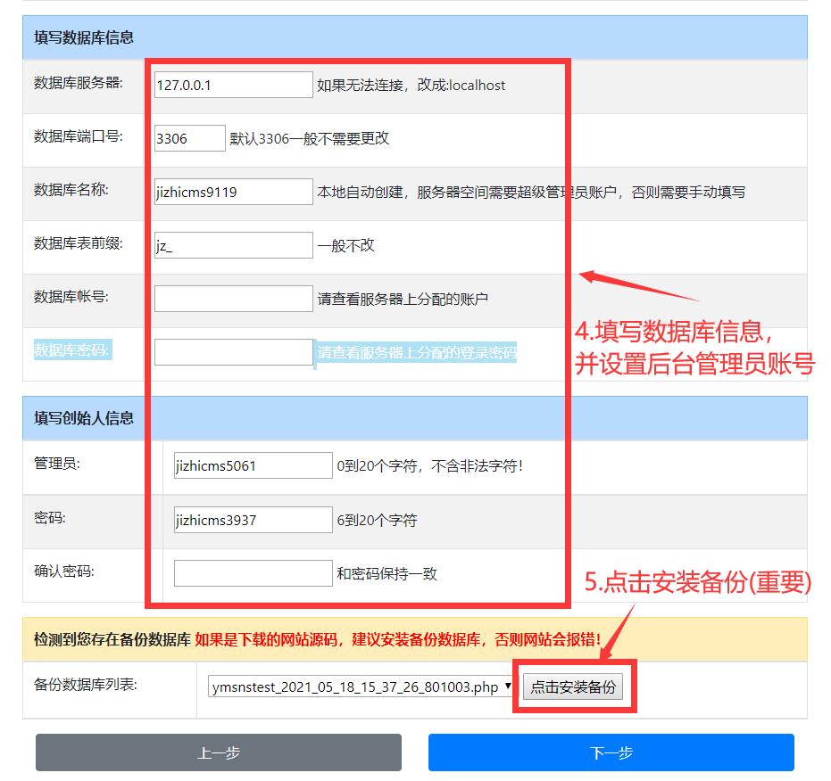Click the 填写创始人信息 section header
831x781 pixels.
[x=84, y=418]
